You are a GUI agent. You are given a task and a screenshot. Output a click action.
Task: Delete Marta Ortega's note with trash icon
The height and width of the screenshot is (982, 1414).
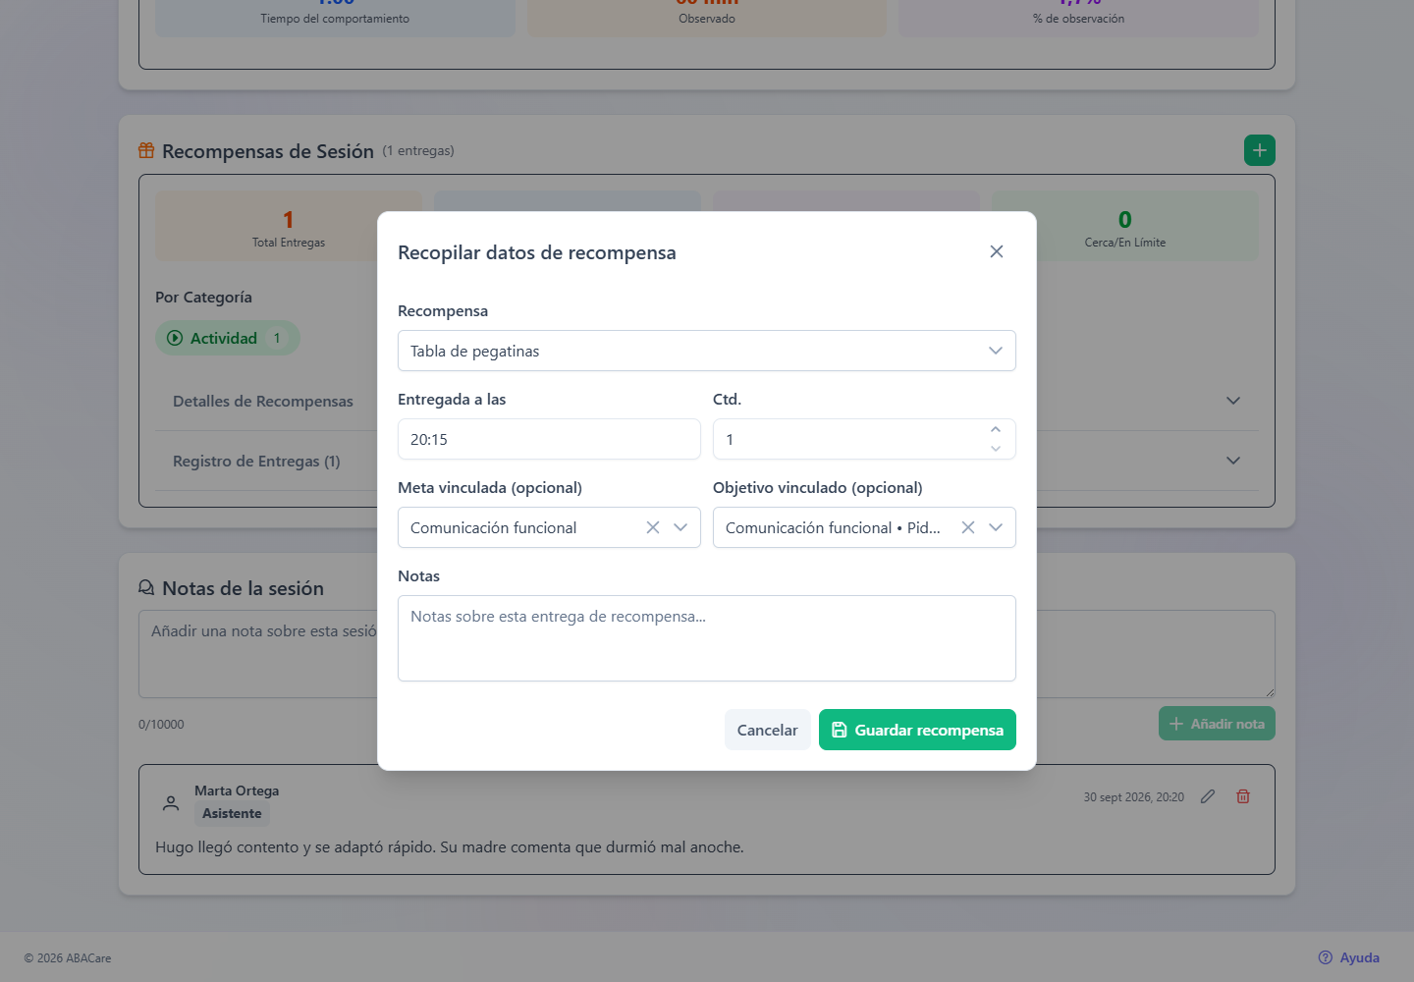(x=1243, y=796)
